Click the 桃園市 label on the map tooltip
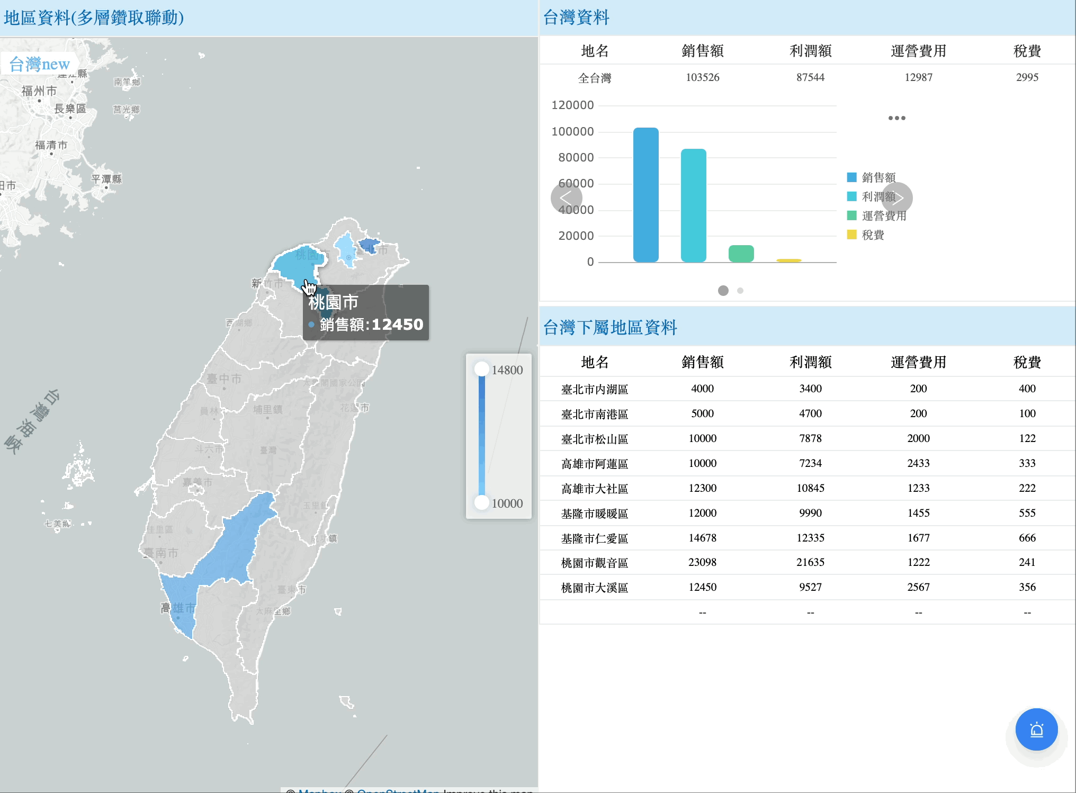 tap(333, 302)
